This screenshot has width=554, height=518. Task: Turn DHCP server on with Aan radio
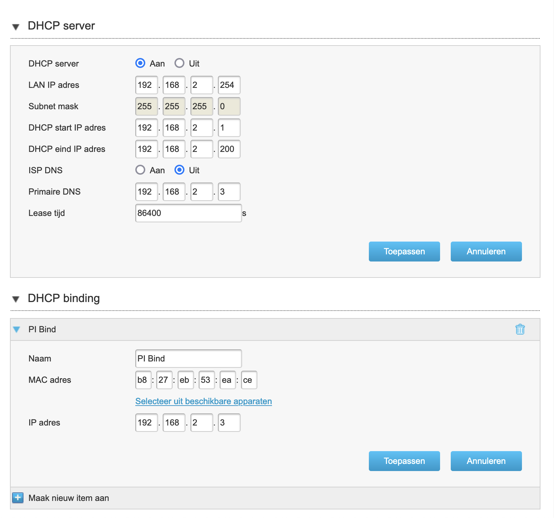click(x=140, y=63)
